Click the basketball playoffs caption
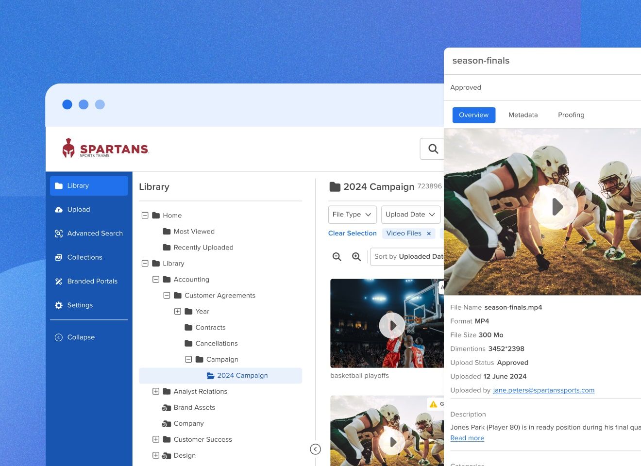Screen dimensions: 641x466 (359, 376)
